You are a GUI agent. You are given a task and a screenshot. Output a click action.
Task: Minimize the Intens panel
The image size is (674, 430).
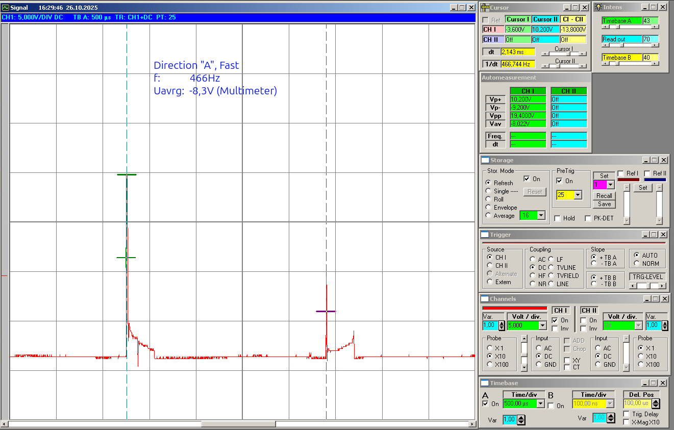(645, 8)
